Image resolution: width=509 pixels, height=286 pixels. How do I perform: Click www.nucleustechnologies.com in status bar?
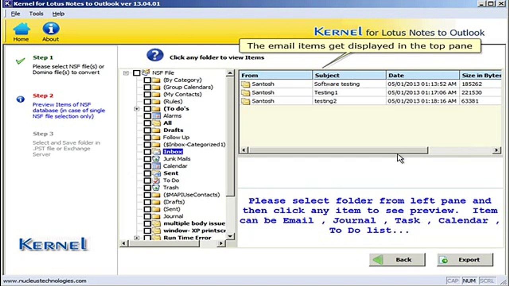click(x=45, y=280)
